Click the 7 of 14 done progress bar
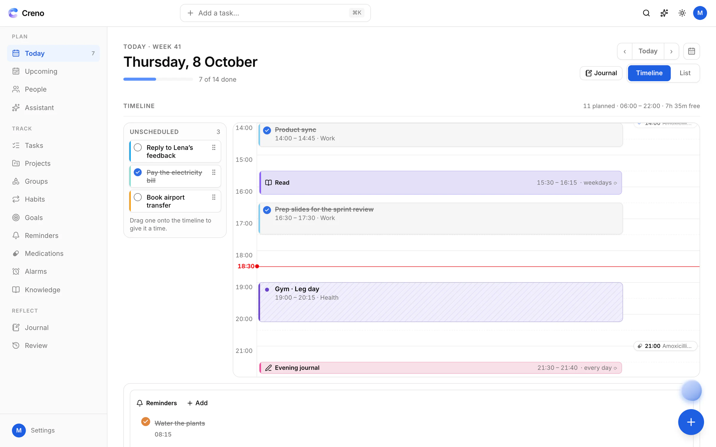This screenshot has width=716, height=447. click(158, 79)
